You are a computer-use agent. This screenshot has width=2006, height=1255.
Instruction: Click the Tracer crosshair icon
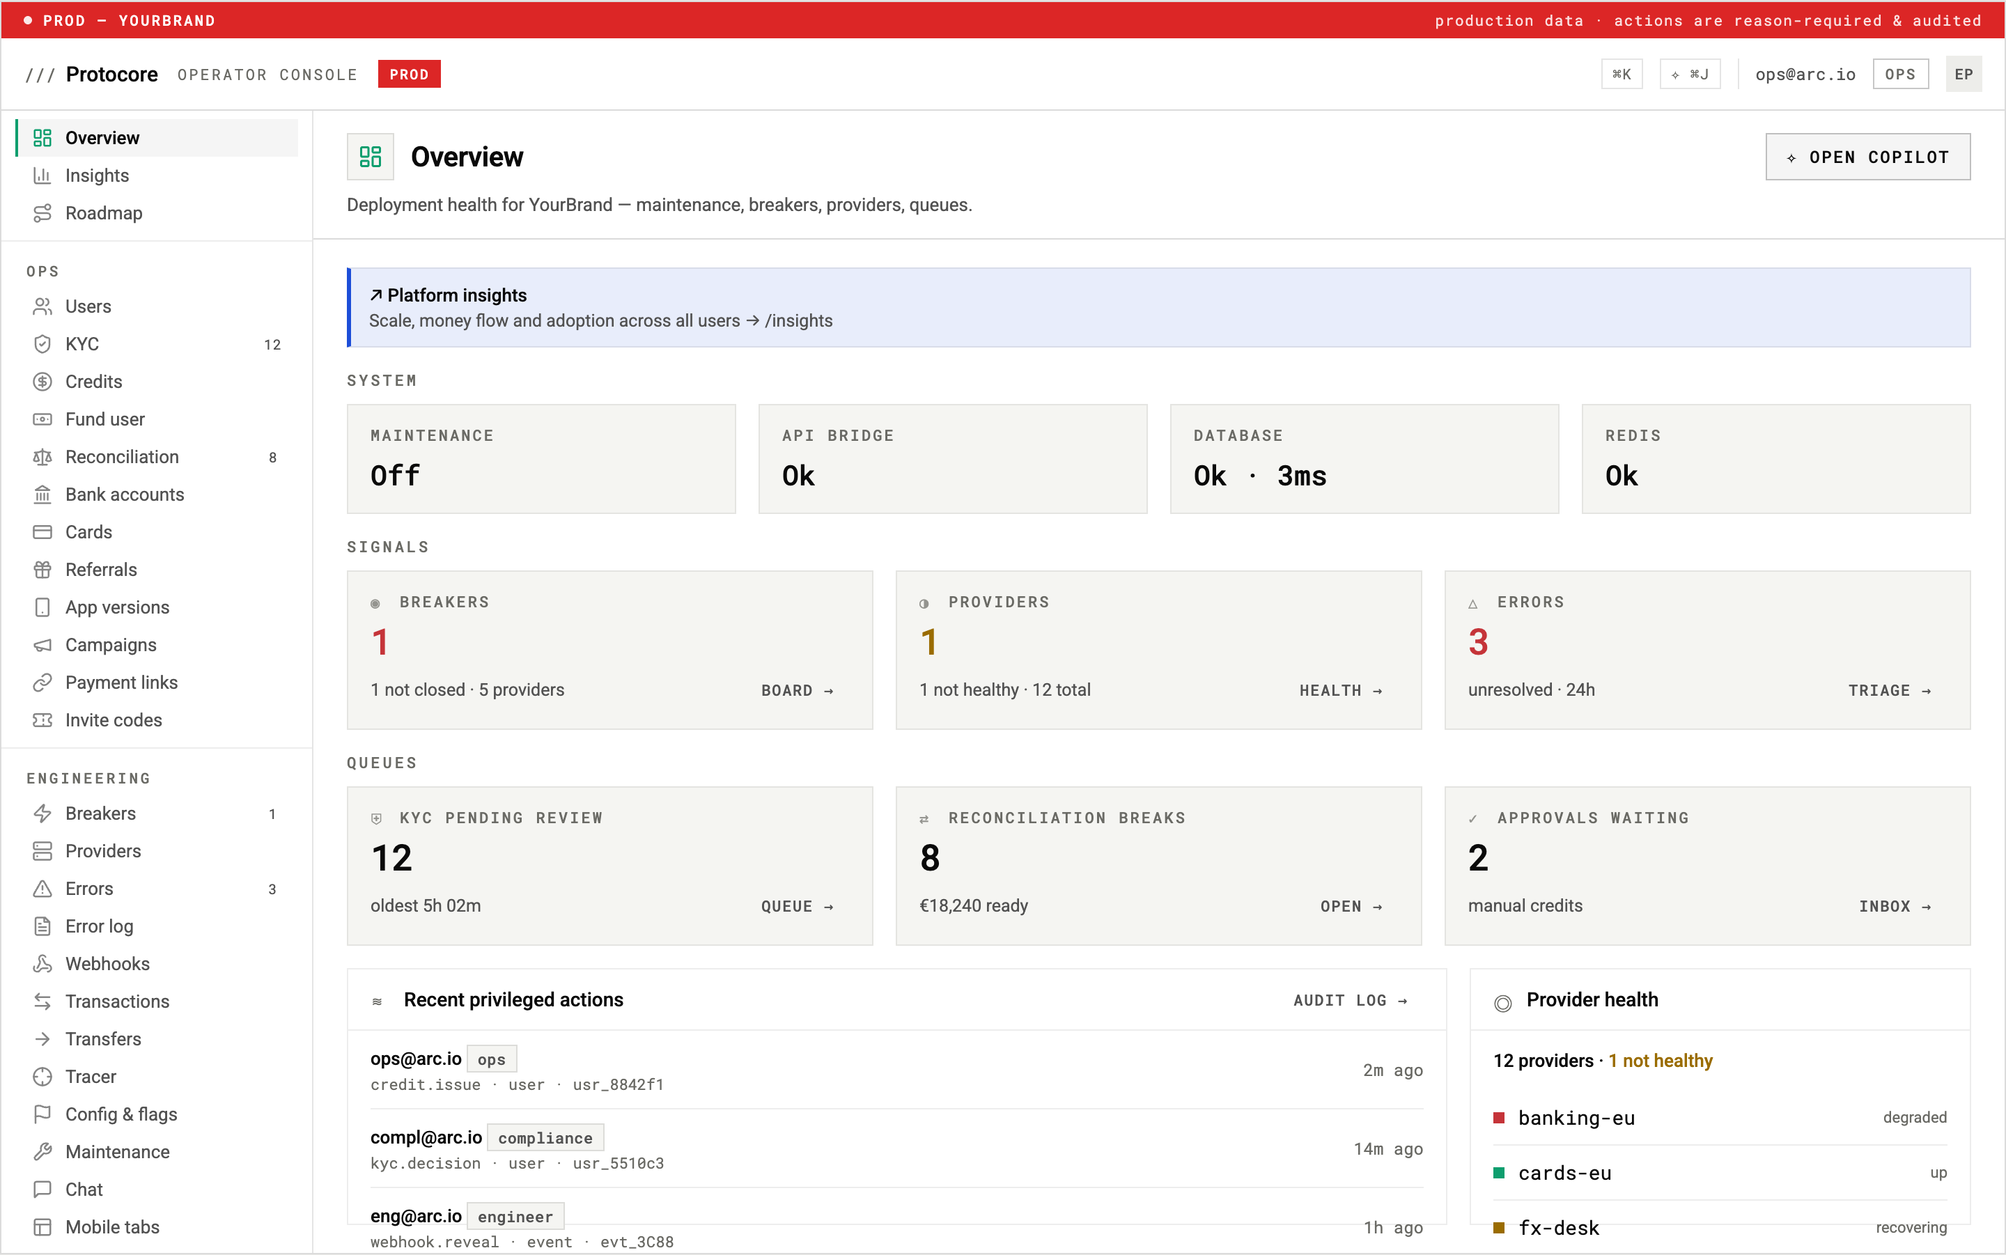(x=42, y=1077)
